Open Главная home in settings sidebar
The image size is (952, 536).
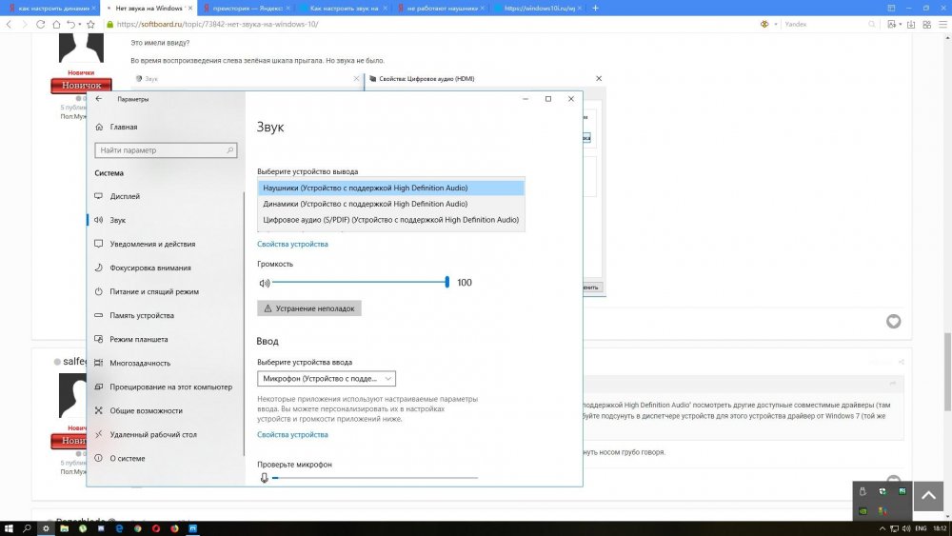coord(123,127)
